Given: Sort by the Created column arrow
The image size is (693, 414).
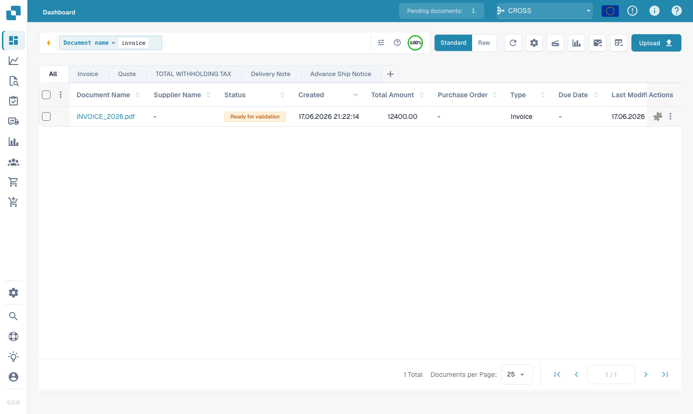Looking at the screenshot, I should (356, 95).
